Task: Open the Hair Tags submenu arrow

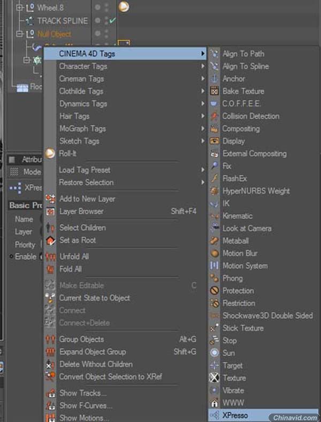Action: (203, 116)
